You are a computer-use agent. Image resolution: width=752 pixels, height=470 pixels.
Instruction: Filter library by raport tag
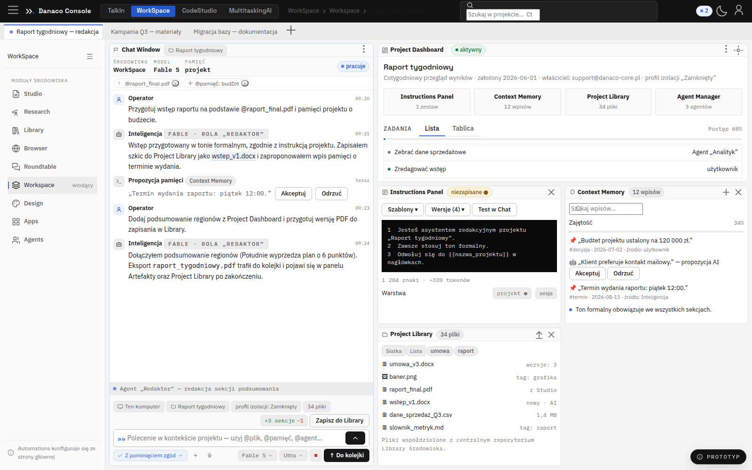click(x=466, y=351)
